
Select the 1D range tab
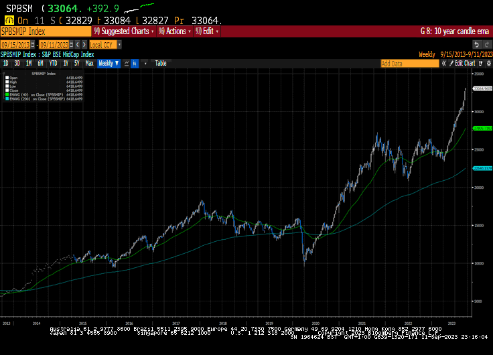pos(5,64)
